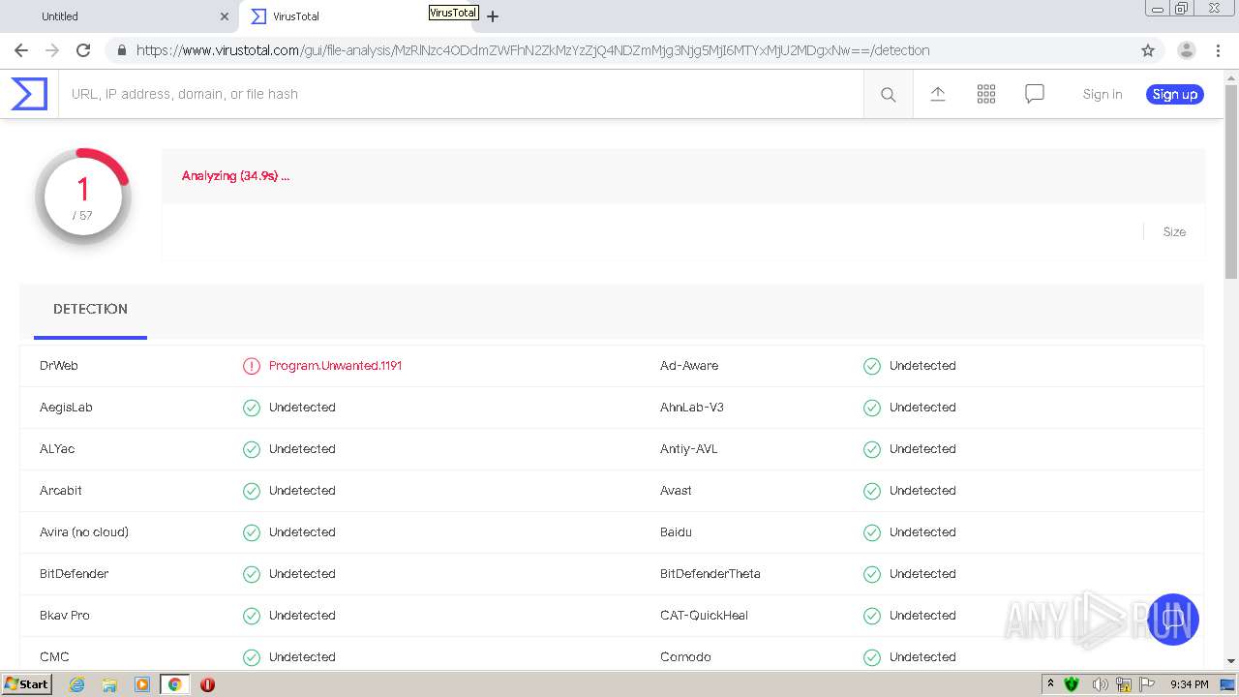1239x697 pixels.
Task: Click the tray green shield icon
Action: 1072,684
